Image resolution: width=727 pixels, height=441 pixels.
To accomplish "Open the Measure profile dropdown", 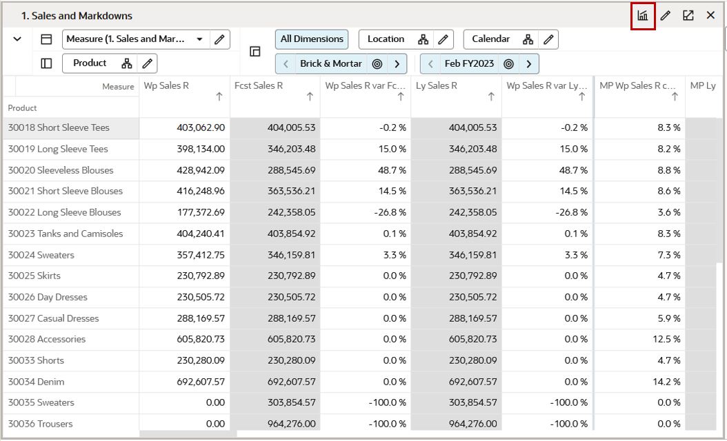I will pyautogui.click(x=199, y=39).
